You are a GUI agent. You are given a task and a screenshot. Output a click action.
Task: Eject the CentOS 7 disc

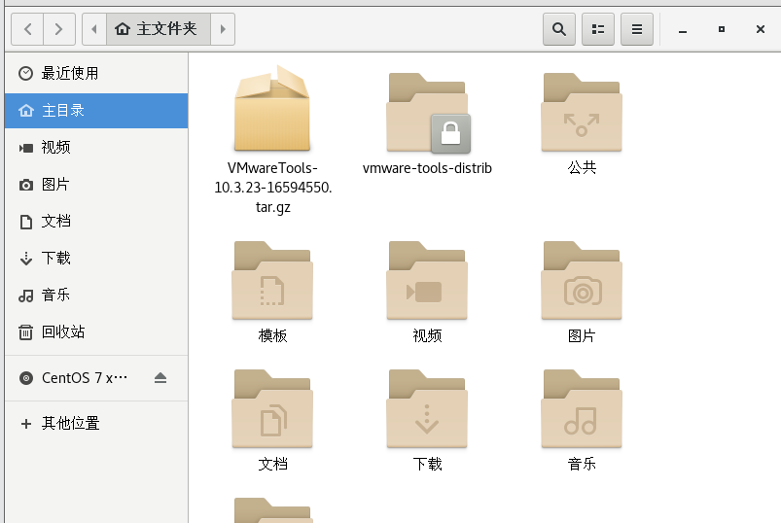coord(160,378)
